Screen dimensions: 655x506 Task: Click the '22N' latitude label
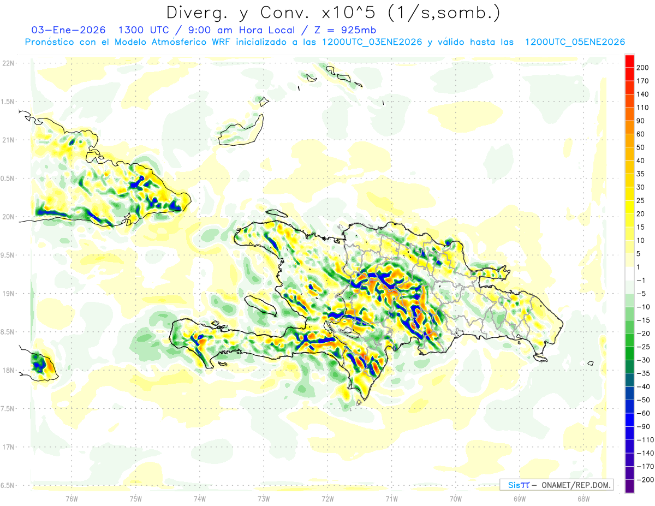(x=9, y=63)
